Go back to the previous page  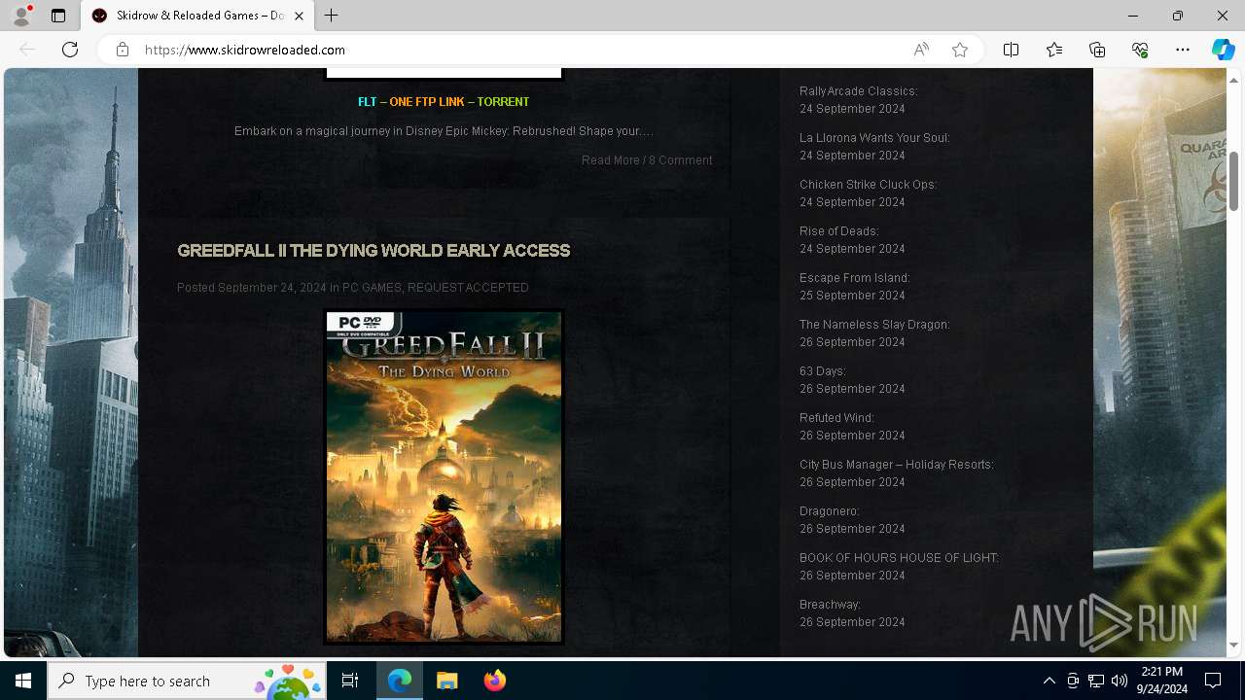(x=27, y=50)
